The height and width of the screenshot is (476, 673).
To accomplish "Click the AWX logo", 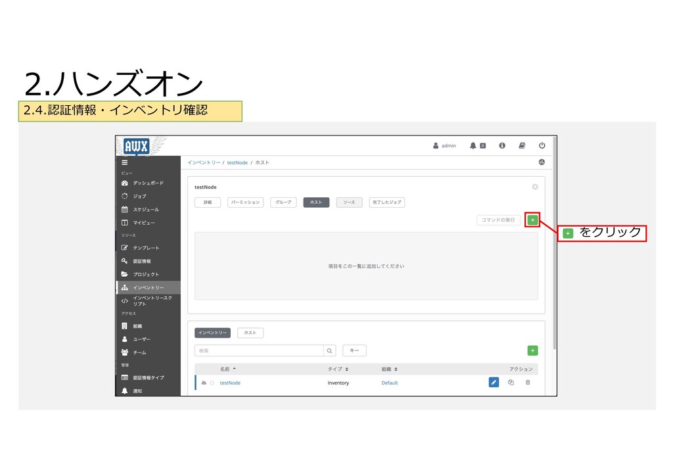I will (136, 147).
